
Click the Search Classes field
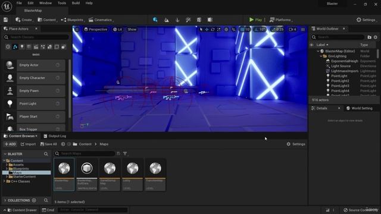36,37
